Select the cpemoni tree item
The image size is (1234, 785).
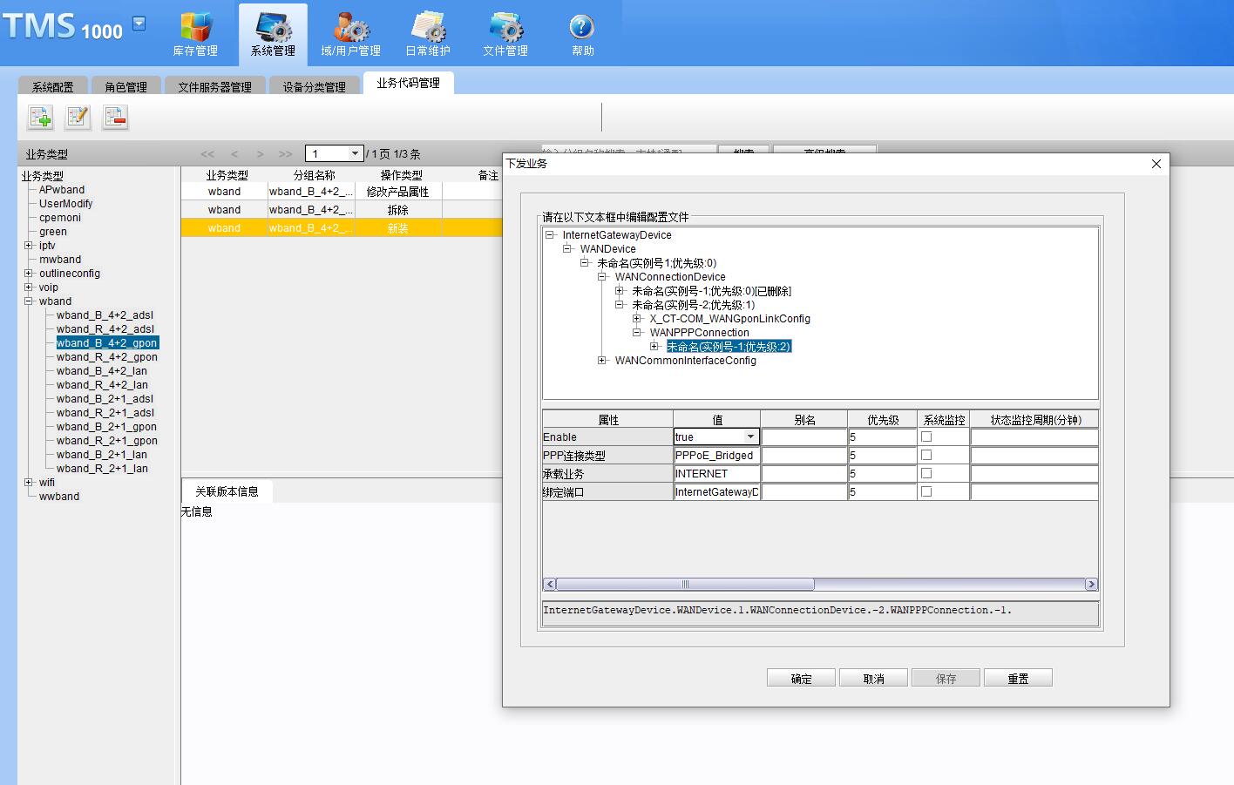[60, 218]
